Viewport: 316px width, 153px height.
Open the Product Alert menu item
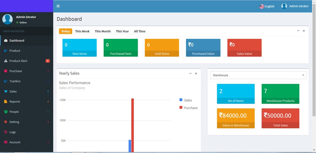[x=27, y=61]
